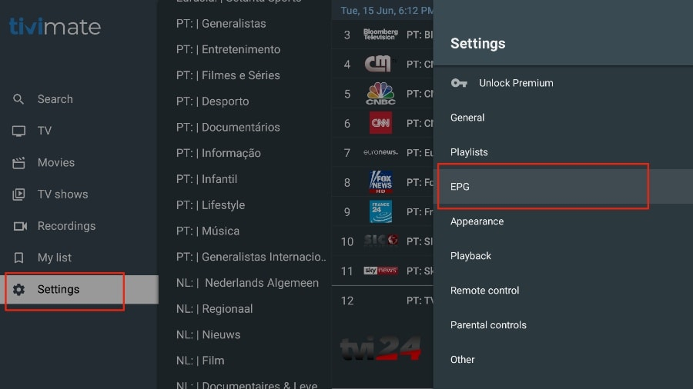Open Recordings via the camera icon
This screenshot has width=693, height=389.
click(19, 226)
